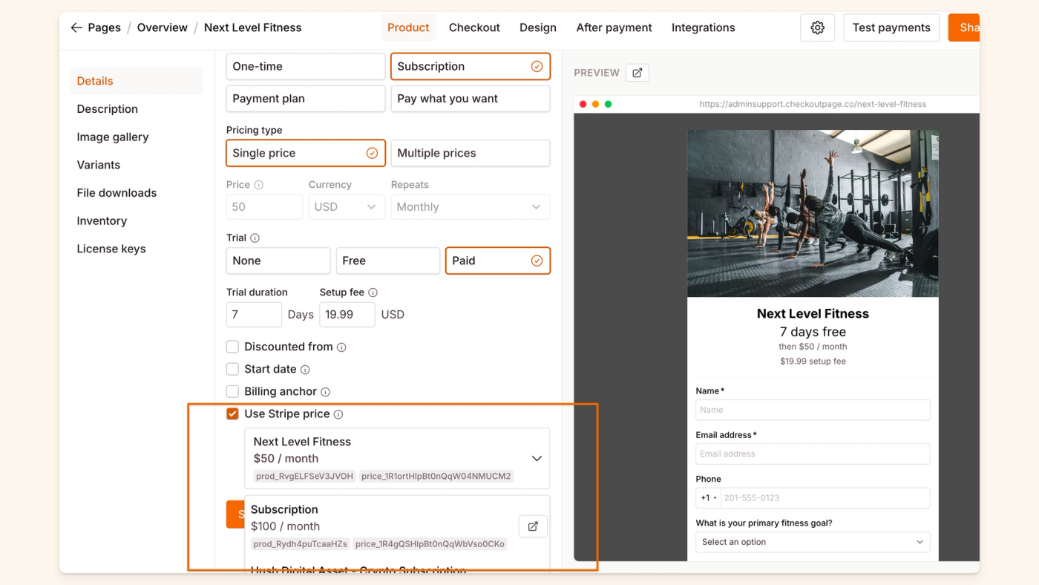Open the phone country code +1 dropdown

pyautogui.click(x=709, y=498)
